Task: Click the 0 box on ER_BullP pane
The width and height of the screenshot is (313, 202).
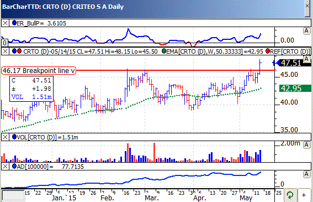Action: pyautogui.click(x=4, y=43)
